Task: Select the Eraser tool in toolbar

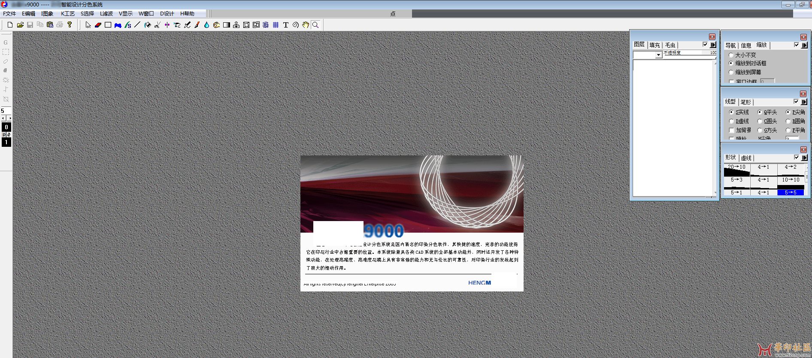Action: (x=98, y=25)
